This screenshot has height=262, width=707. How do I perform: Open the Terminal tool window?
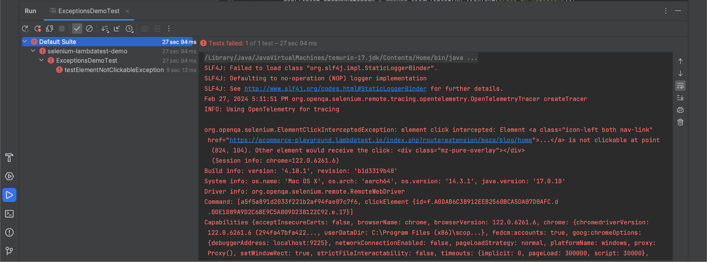pos(9,214)
